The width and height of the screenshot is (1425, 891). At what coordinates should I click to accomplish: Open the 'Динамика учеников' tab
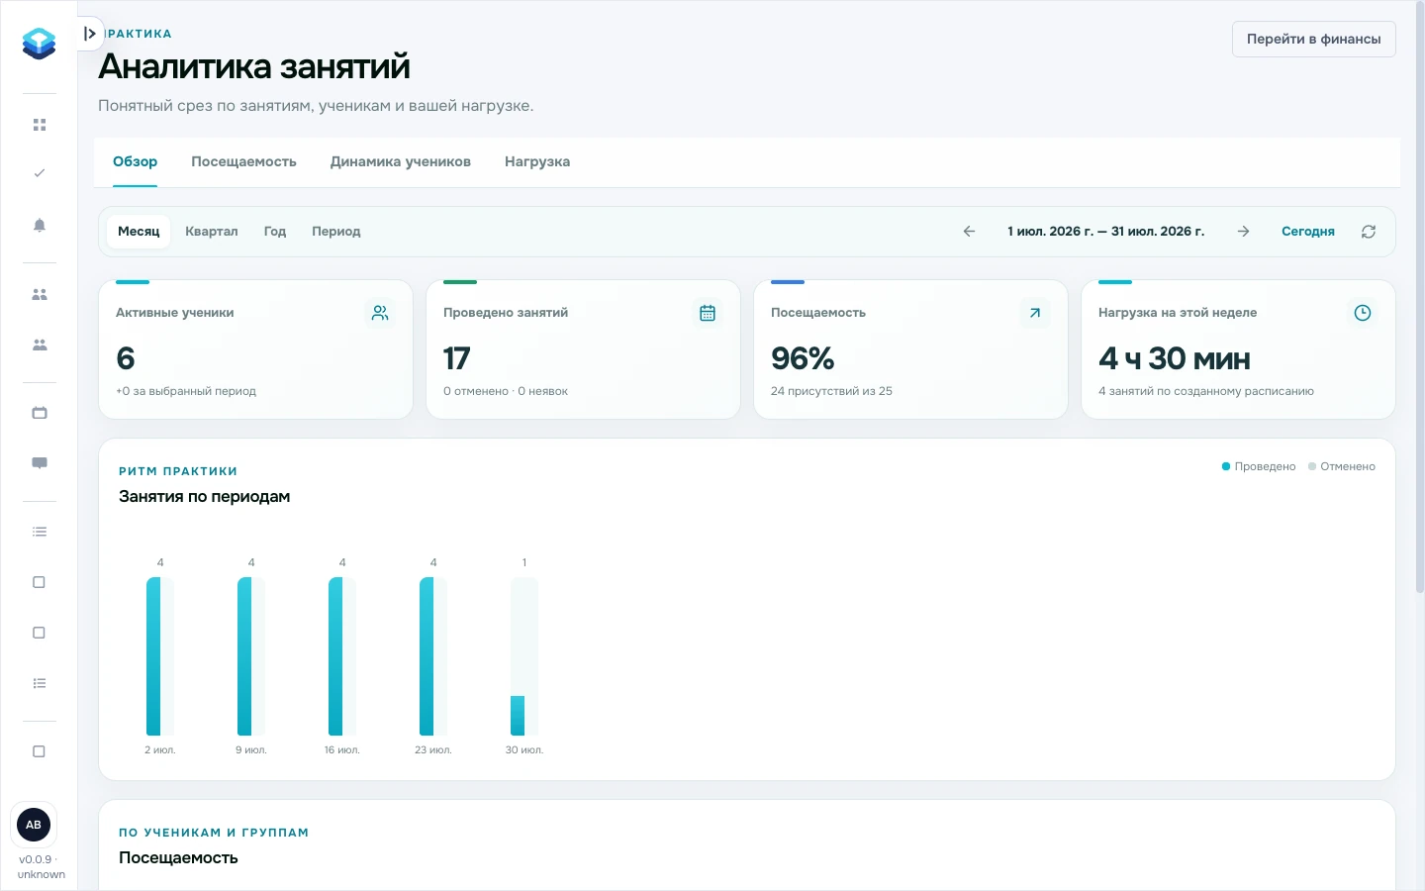pyautogui.click(x=401, y=161)
